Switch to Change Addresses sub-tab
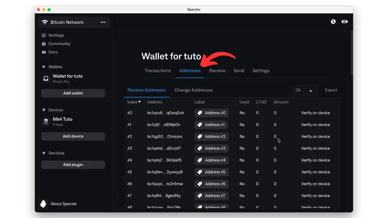Viewport: 388px width, 218px height. pos(194,90)
